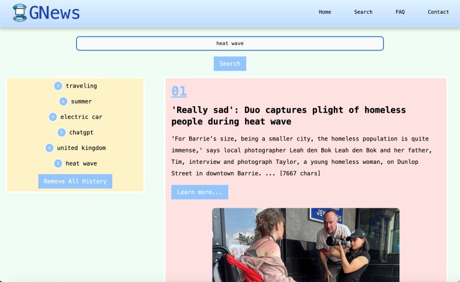Viewport: 460px width, 282px height.
Task: Search again for 'electric car' from history
Action: coord(81,117)
